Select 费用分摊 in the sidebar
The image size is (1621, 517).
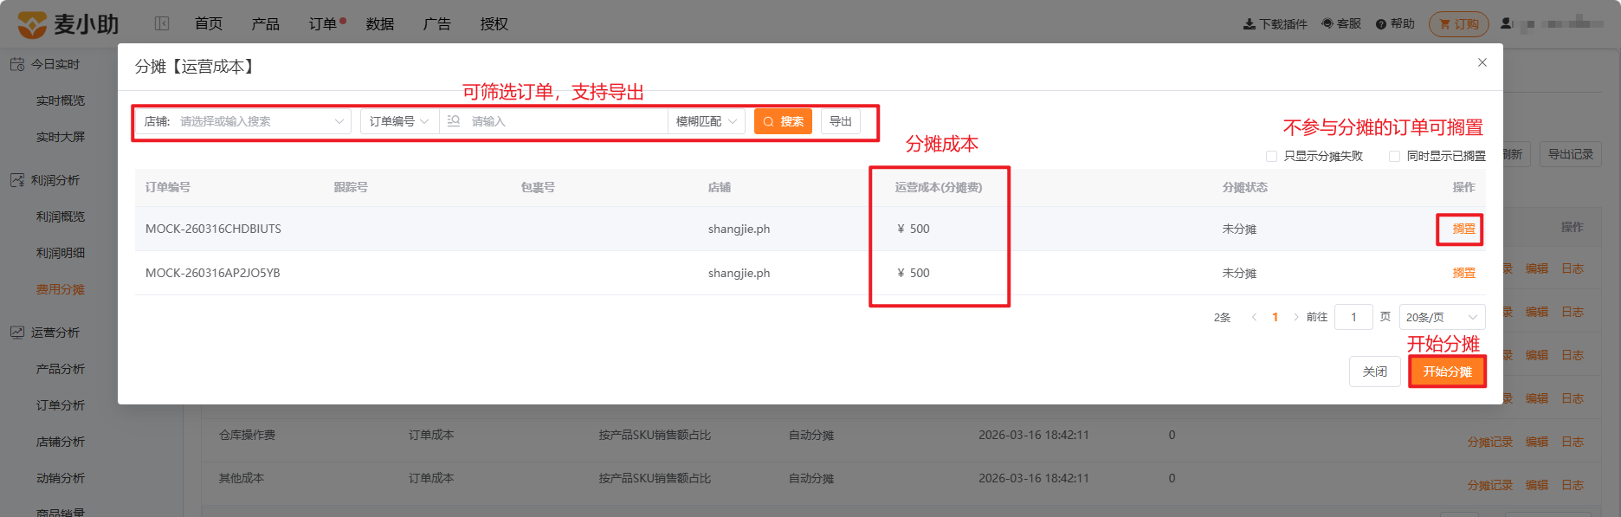coord(61,289)
